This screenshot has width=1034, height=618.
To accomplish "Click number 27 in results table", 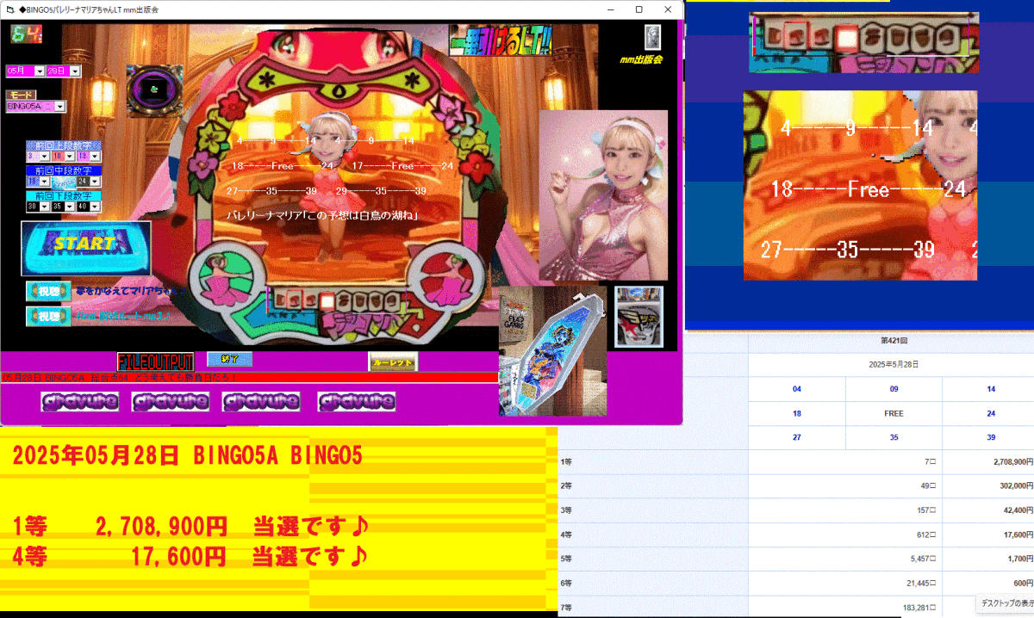I will click(797, 437).
